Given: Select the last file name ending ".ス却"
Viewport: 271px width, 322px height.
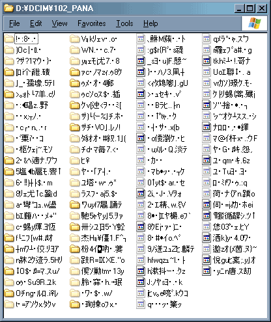Looking at the screenshot, I should [x=232, y=271].
